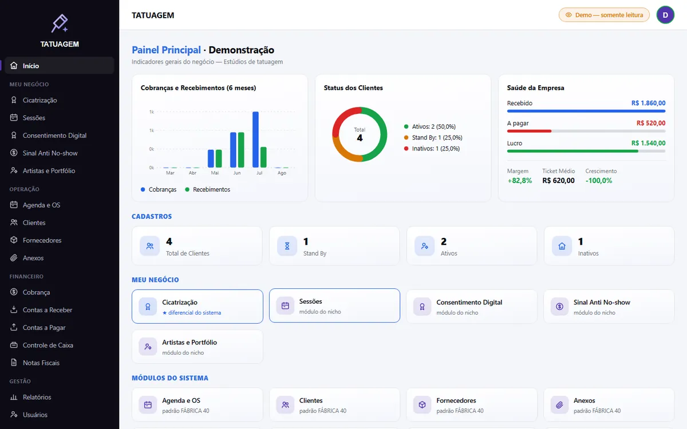Click the Usuários icon in sidebar
Image resolution: width=687 pixels, height=429 pixels.
[x=14, y=415]
